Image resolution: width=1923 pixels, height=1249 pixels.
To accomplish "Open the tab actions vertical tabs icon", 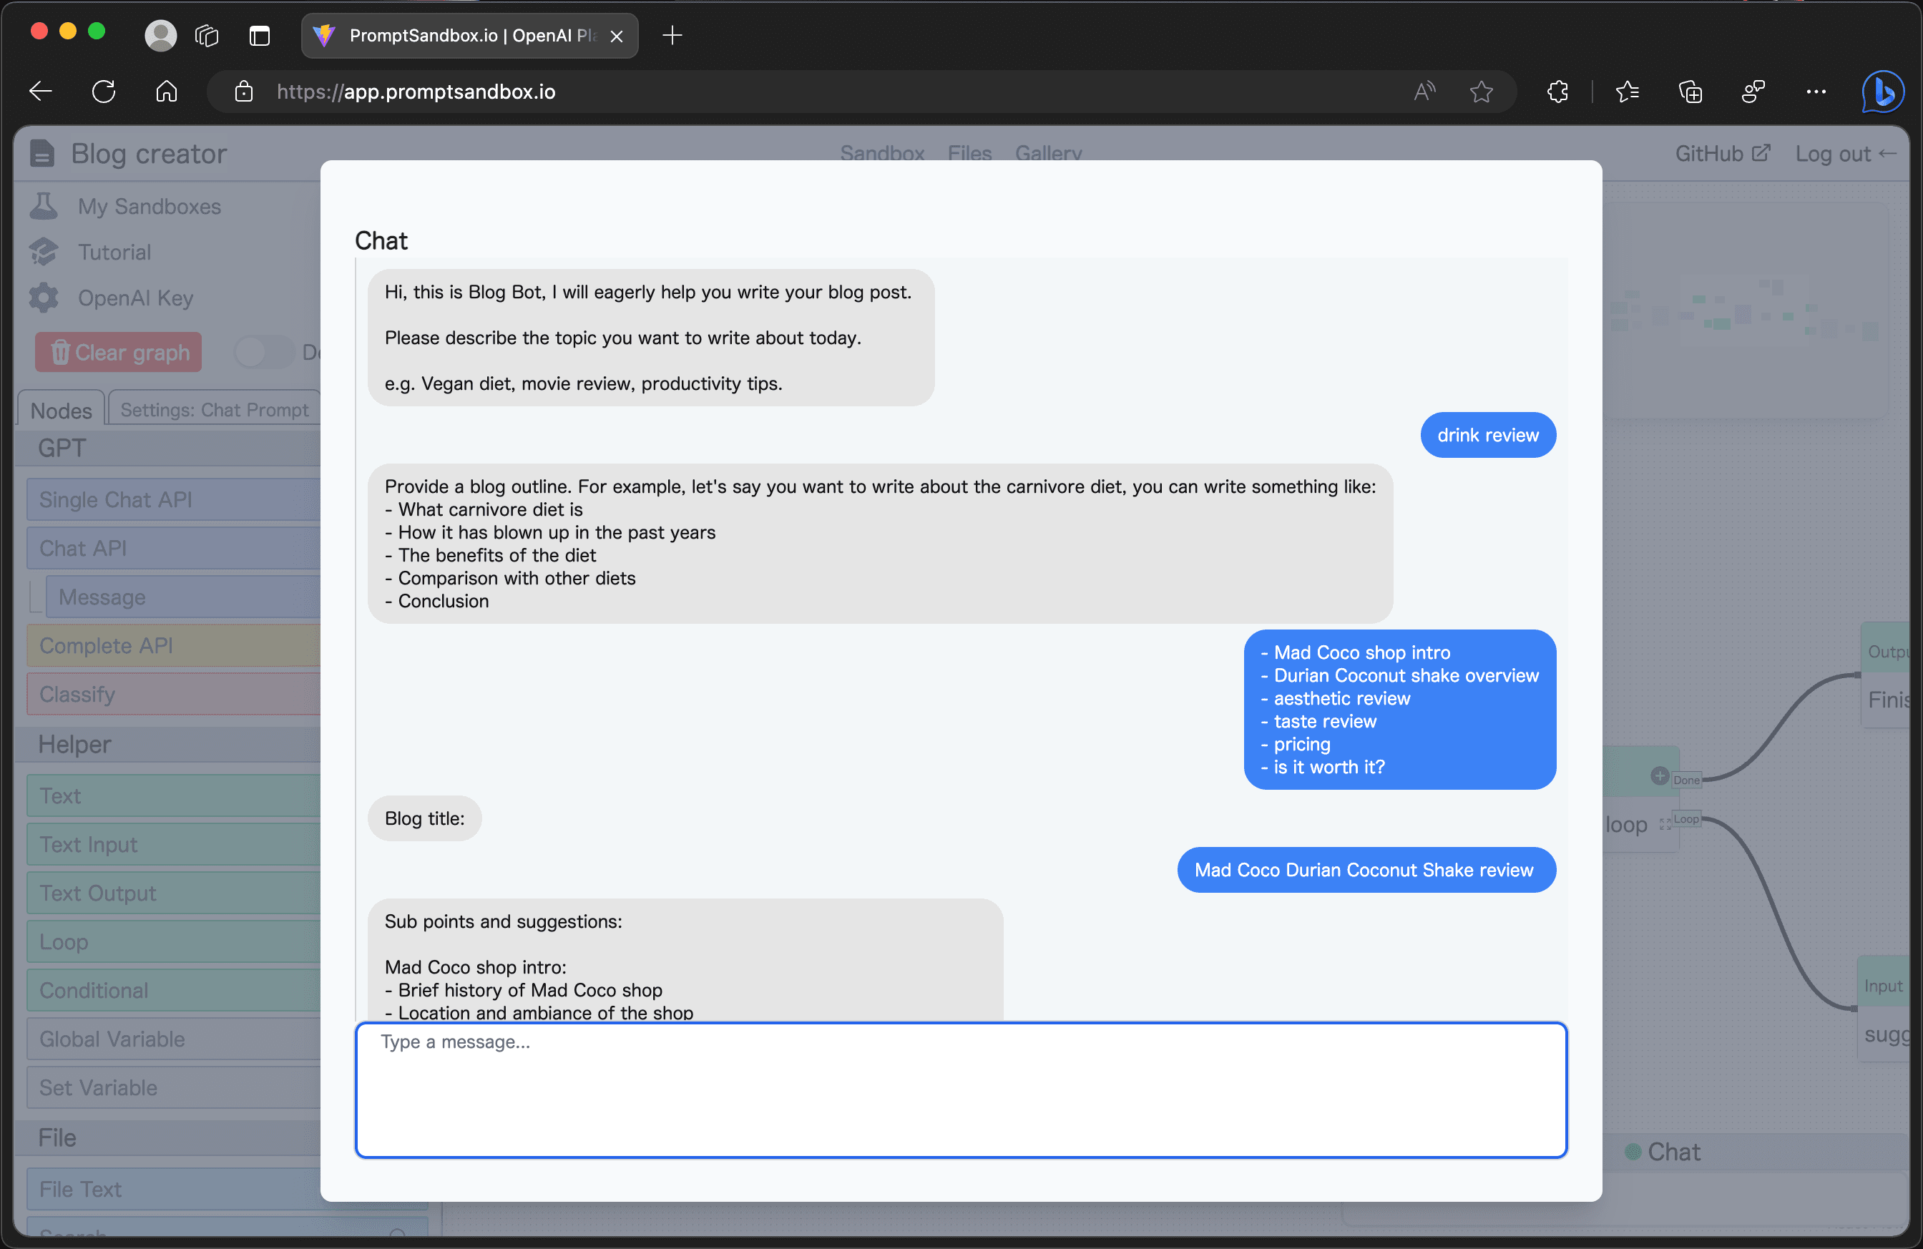I will click(260, 36).
